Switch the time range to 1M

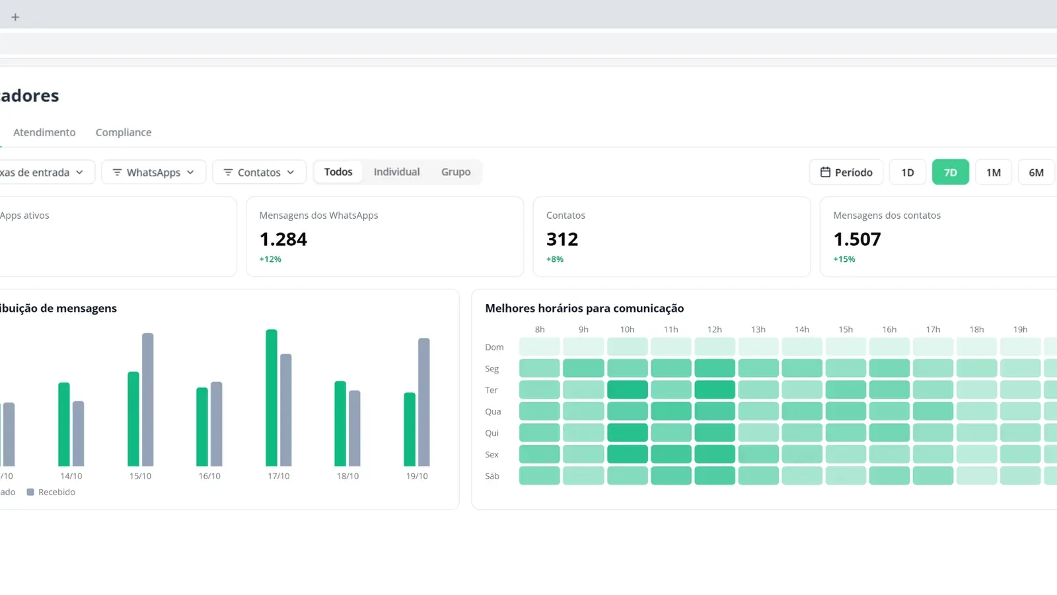pos(994,173)
